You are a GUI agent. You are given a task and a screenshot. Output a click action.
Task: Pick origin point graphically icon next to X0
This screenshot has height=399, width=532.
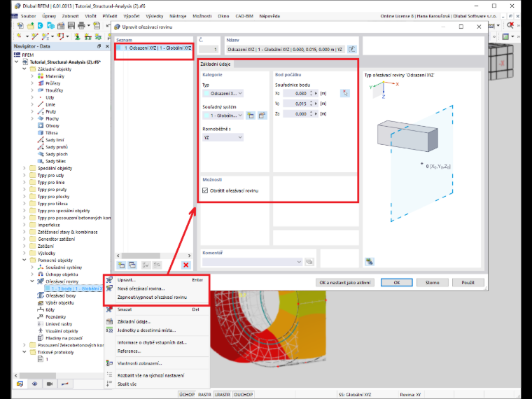click(344, 93)
